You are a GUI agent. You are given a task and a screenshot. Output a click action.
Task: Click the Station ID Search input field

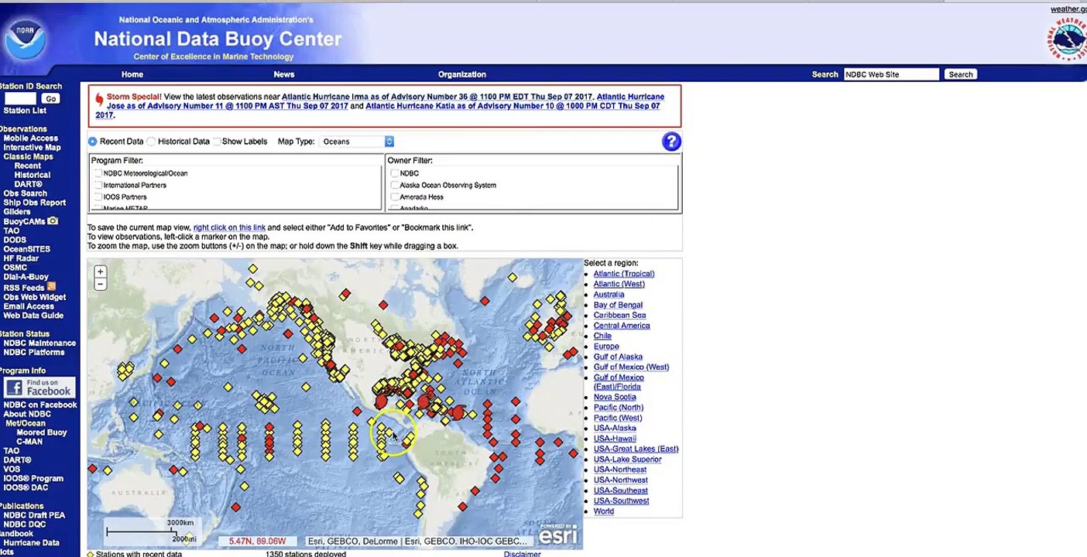click(x=21, y=99)
